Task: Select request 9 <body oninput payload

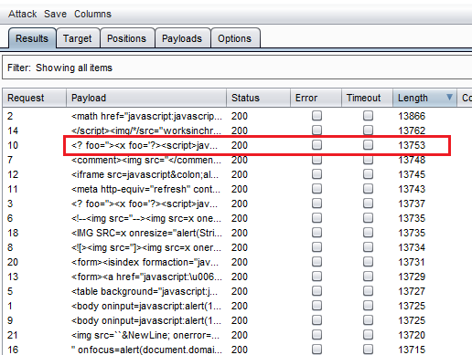Action: (146, 320)
